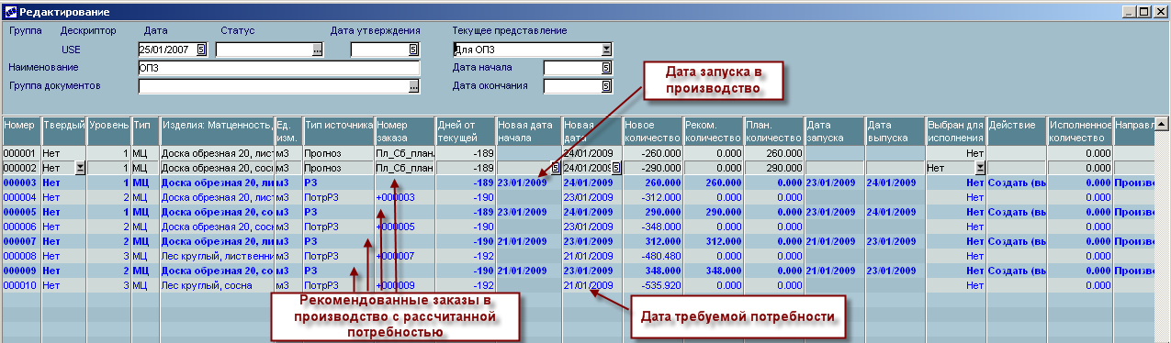Image resolution: width=1171 pixels, height=343 pixels.
Task: Click the 290.000 planned quantity in row 000002
Action: click(773, 168)
